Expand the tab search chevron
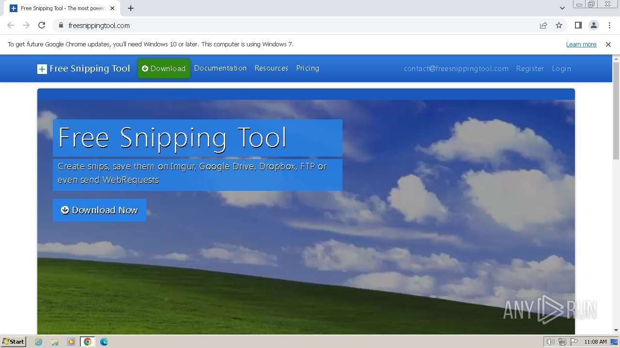Screen dimensions: 620x348 coord(562,8)
